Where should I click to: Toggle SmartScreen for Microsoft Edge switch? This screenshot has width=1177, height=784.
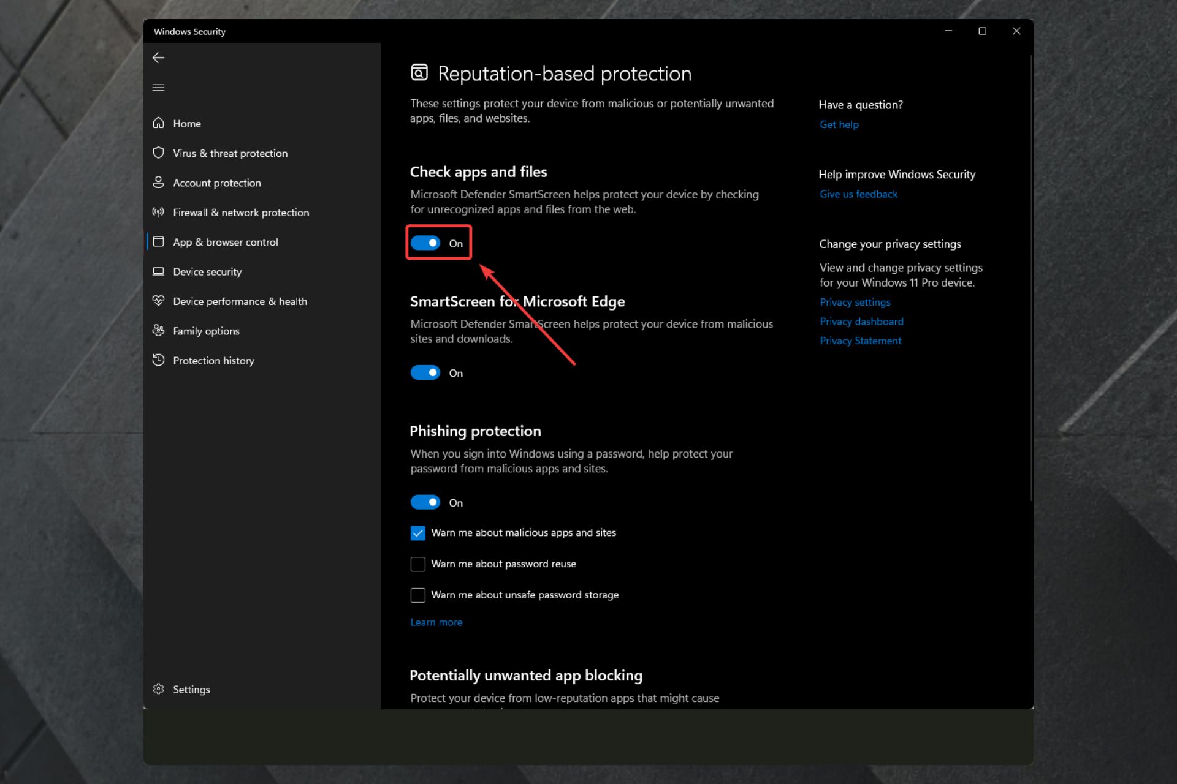pos(425,372)
